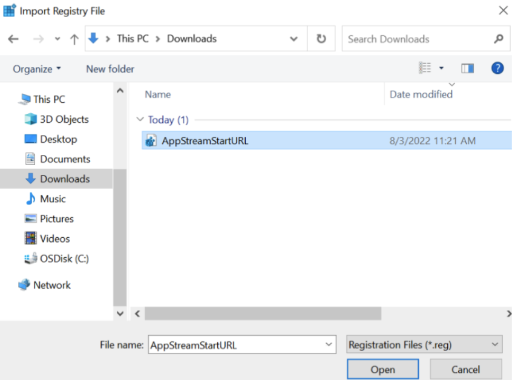512x380 pixels.
Task: Click the Registry Editor title bar icon
Action: 9,10
